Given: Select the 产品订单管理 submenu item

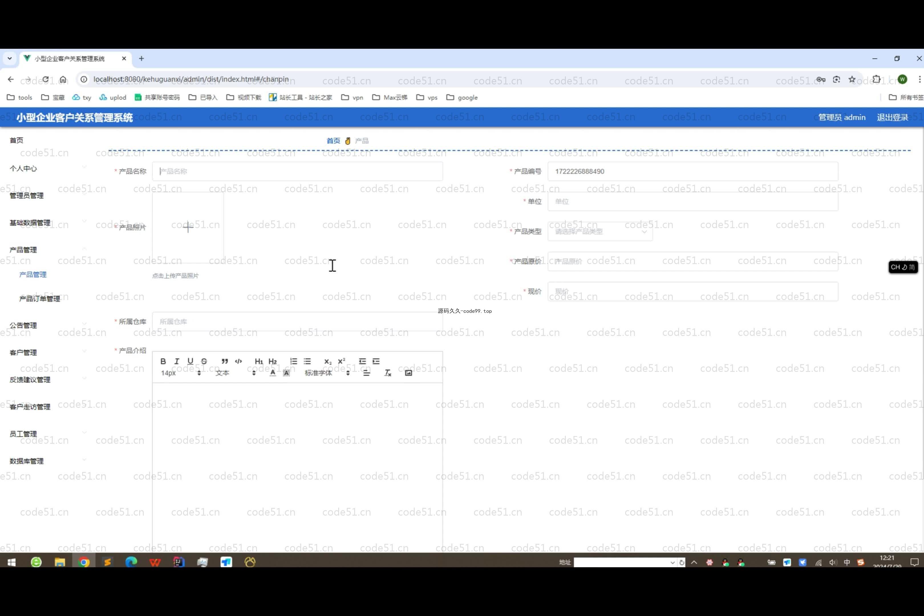Looking at the screenshot, I should click(x=40, y=299).
